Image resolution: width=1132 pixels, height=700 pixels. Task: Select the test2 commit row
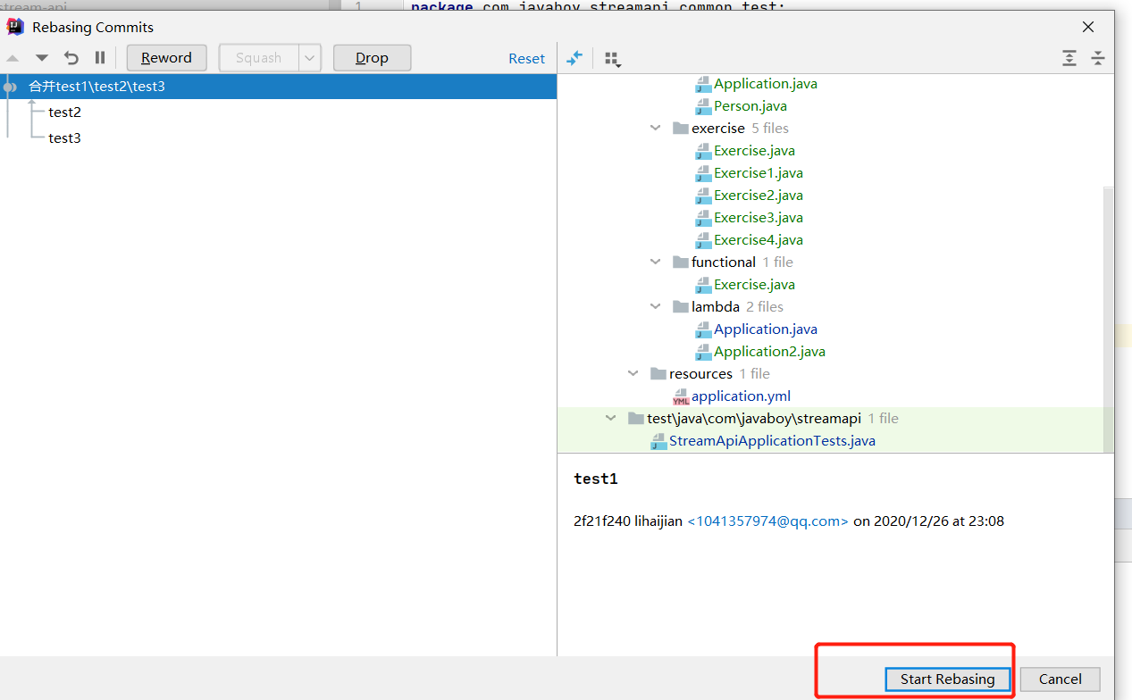click(278, 112)
